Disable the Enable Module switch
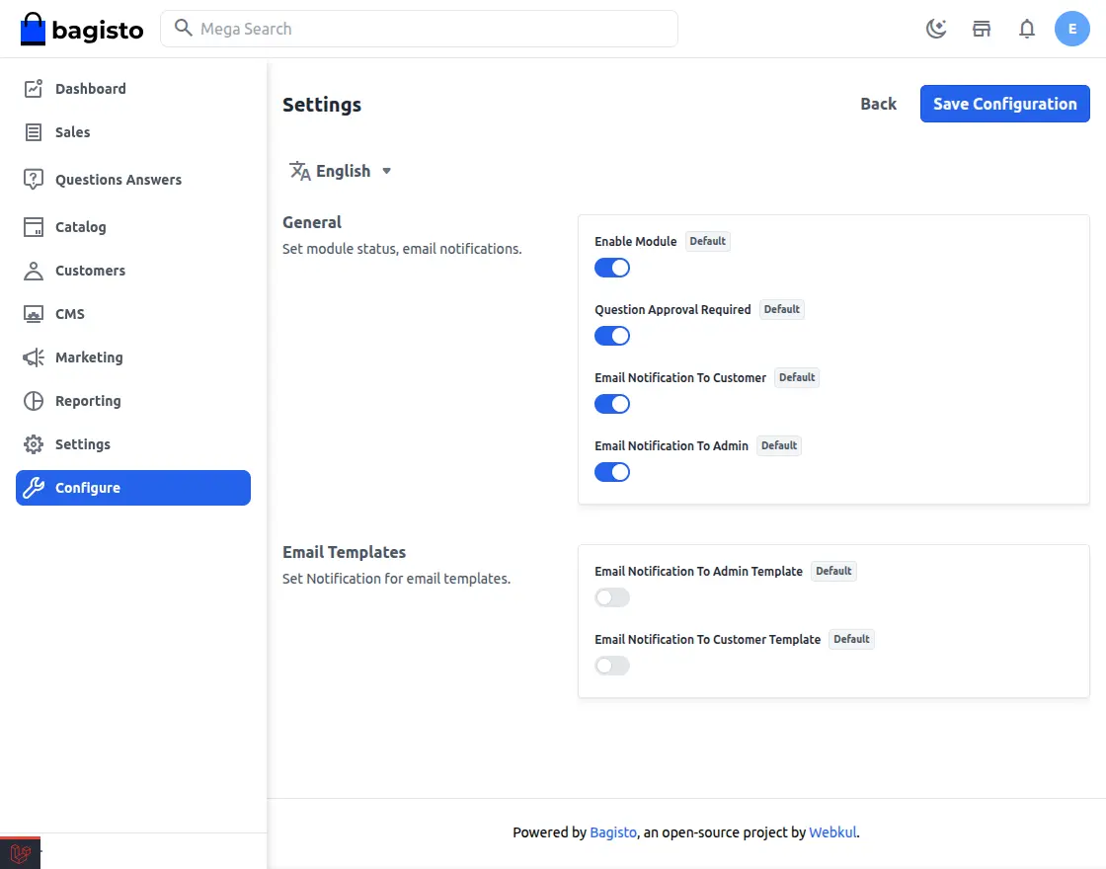This screenshot has height=869, width=1106. point(612,268)
